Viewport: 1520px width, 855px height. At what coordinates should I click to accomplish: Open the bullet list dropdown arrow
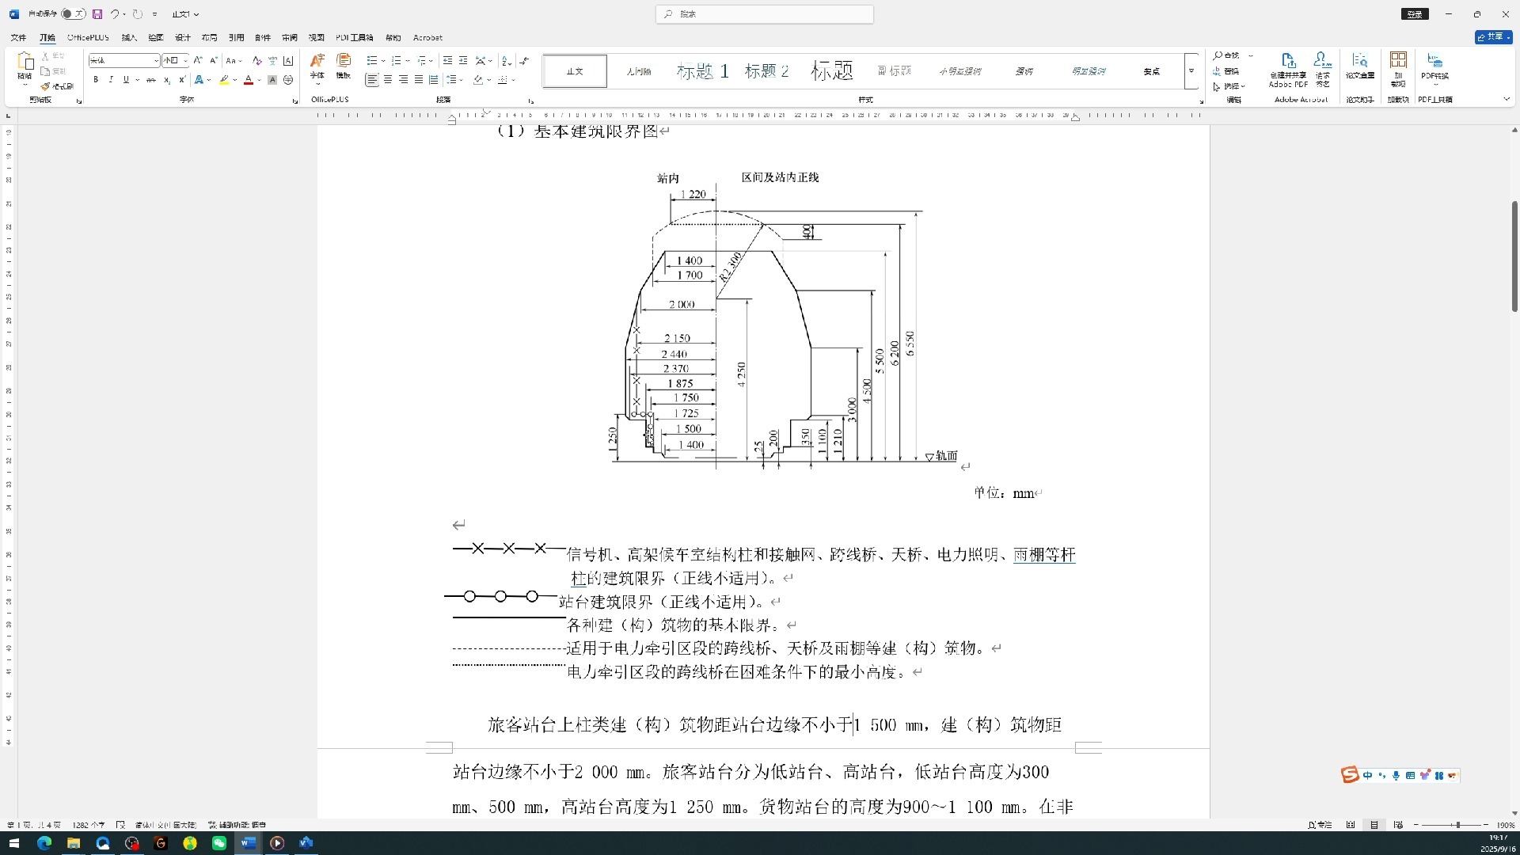pyautogui.click(x=383, y=60)
